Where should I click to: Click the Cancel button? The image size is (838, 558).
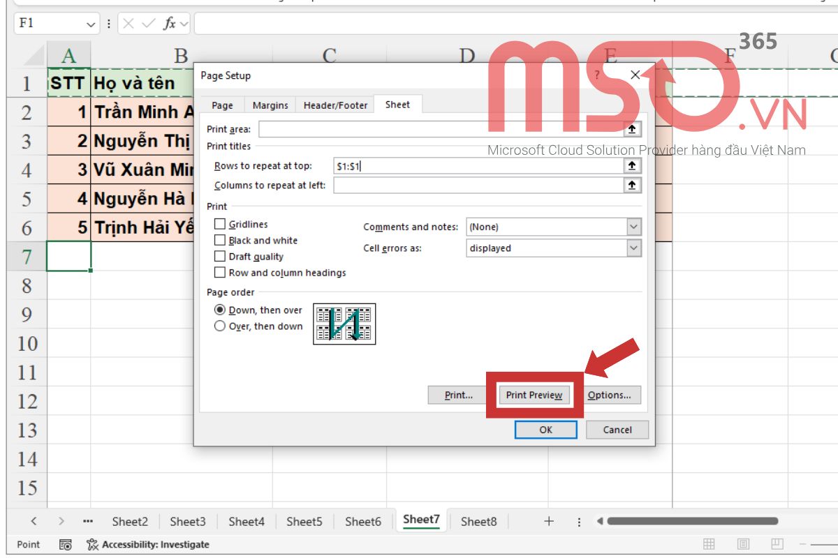pos(617,430)
